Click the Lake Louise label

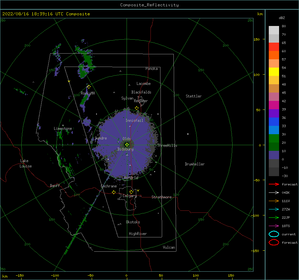pos(26,163)
